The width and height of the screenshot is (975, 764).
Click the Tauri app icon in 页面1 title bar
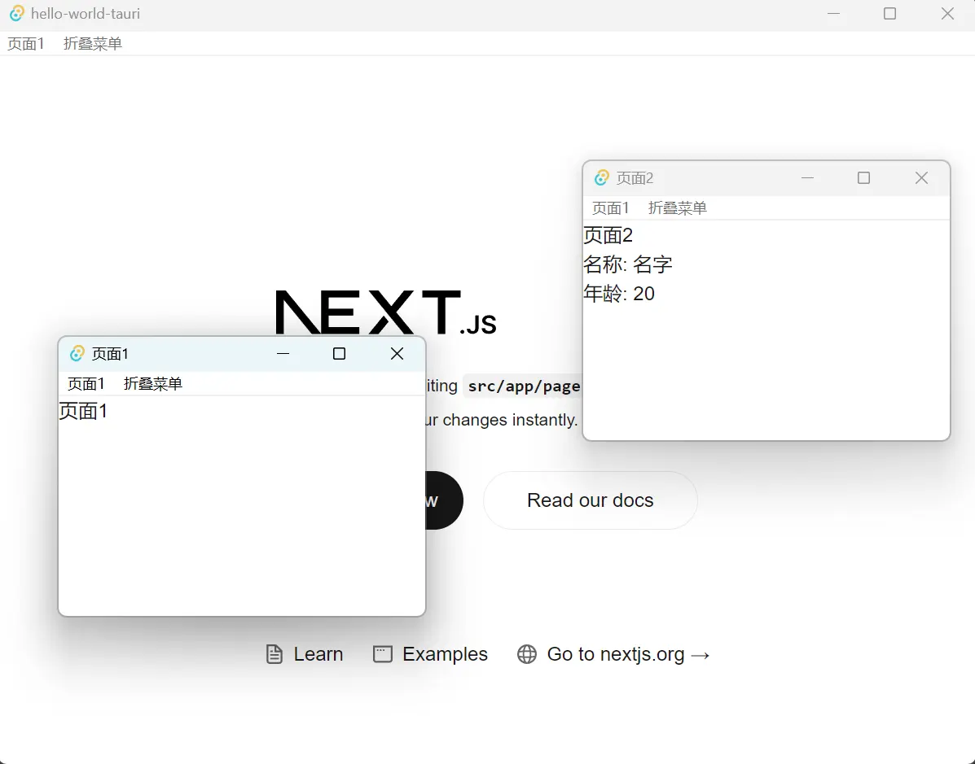click(77, 353)
